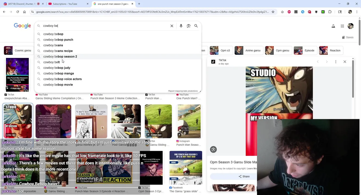
Task: Share the previewed image
Action: 244,177
